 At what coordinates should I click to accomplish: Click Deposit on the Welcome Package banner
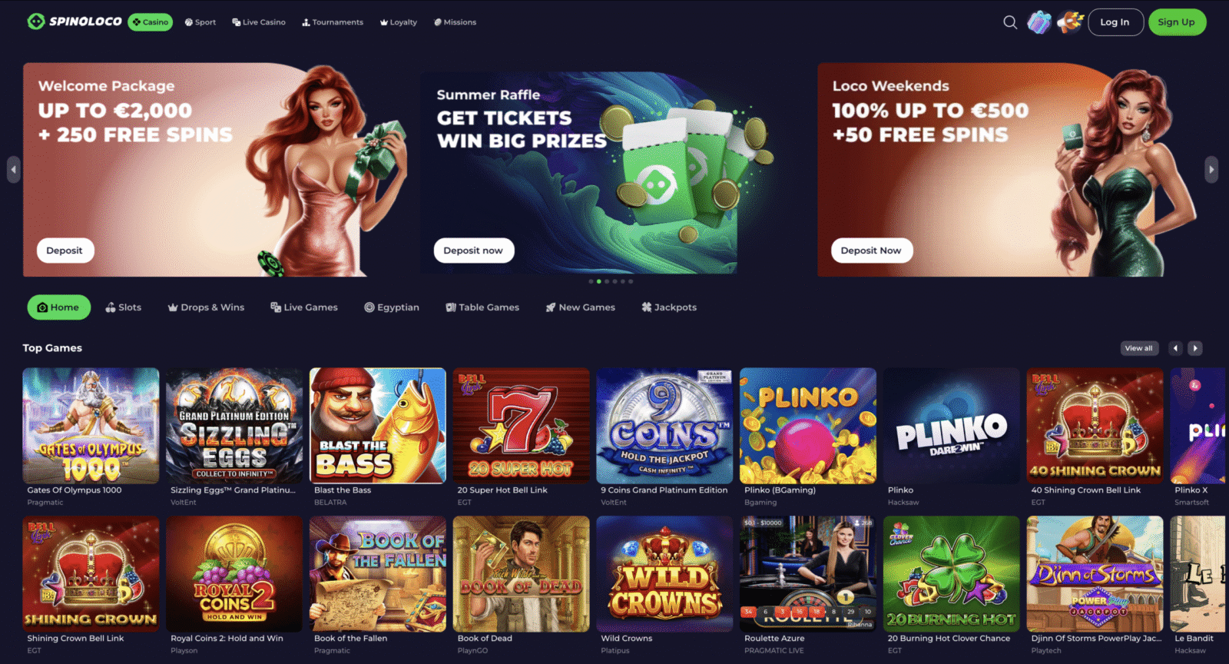[x=65, y=251]
